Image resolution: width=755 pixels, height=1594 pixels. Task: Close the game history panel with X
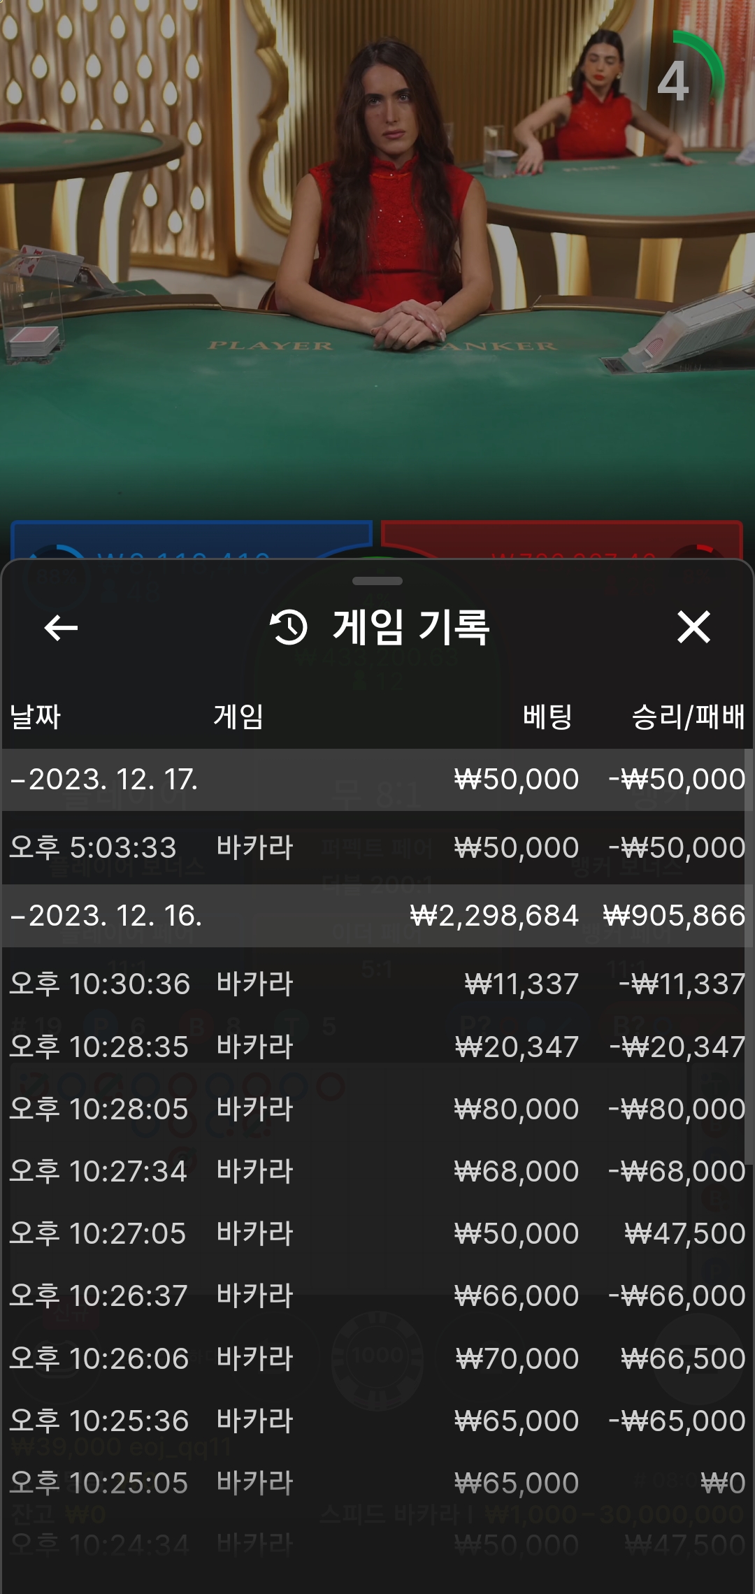pos(693,626)
